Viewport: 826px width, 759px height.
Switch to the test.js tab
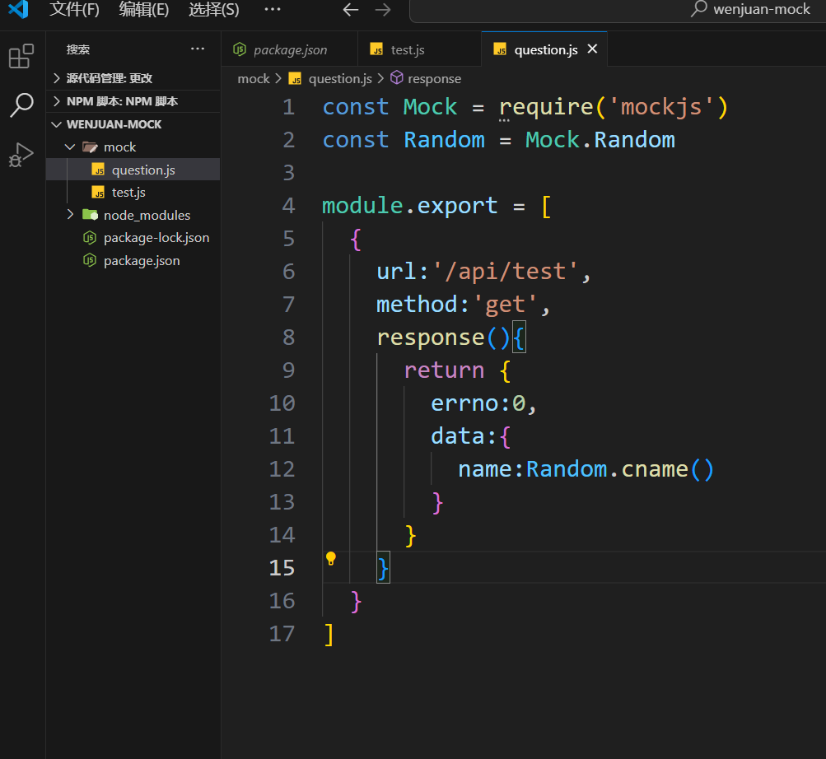419,49
